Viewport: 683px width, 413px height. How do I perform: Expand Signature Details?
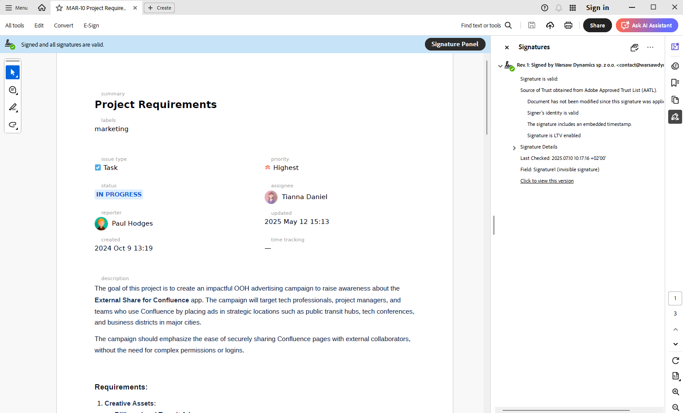point(514,148)
